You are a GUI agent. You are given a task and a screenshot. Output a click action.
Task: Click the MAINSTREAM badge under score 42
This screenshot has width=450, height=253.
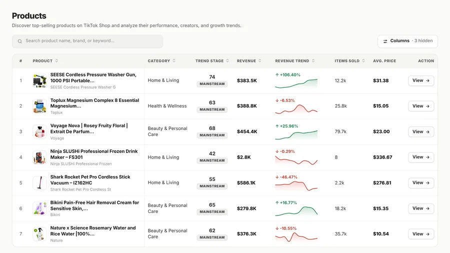(x=212, y=160)
